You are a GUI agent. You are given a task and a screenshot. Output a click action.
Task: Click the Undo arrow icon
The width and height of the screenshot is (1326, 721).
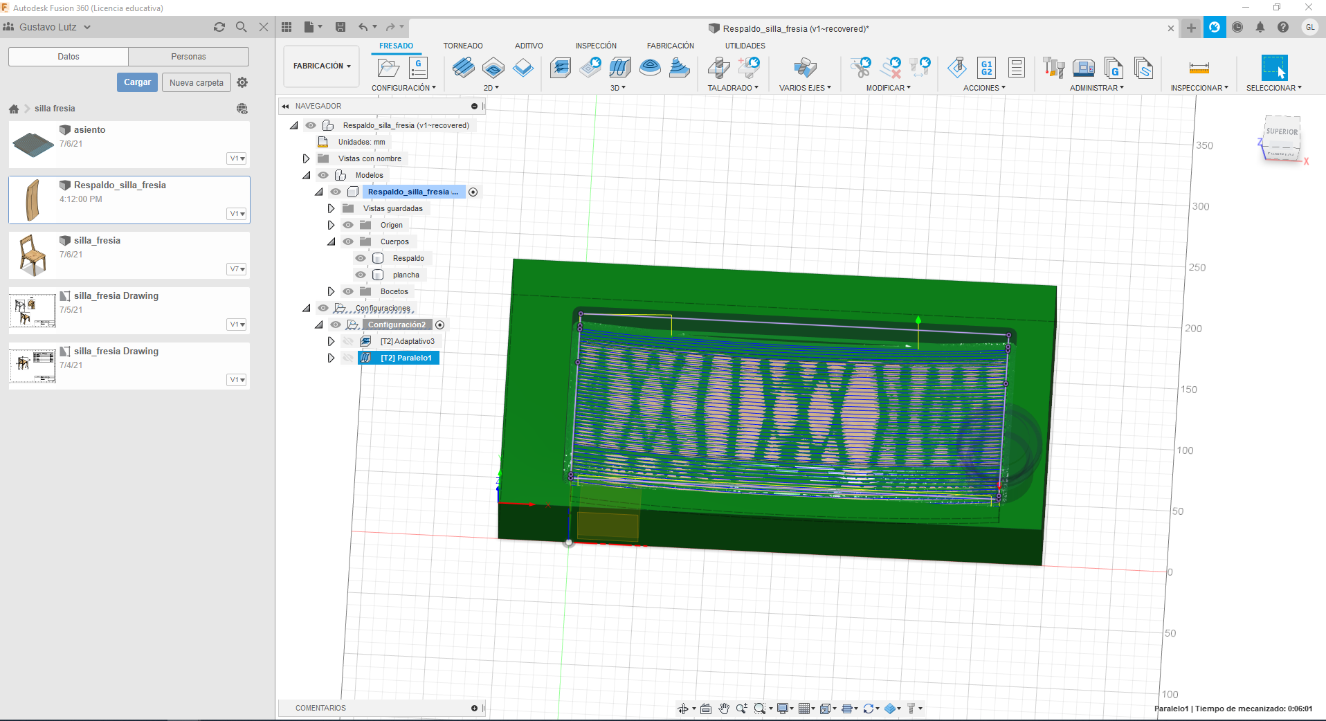(x=363, y=27)
